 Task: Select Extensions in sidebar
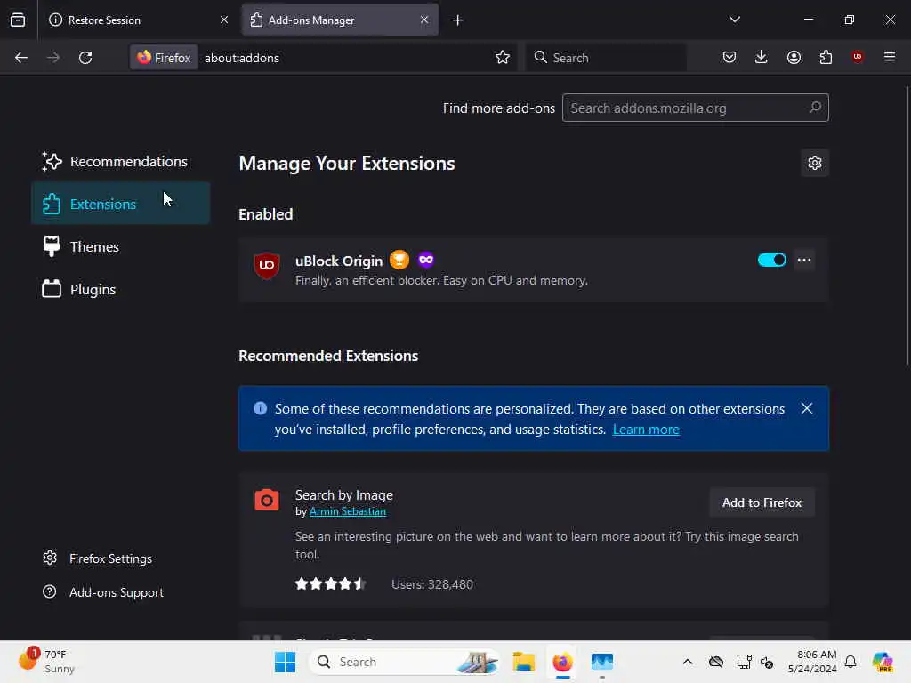(120, 204)
